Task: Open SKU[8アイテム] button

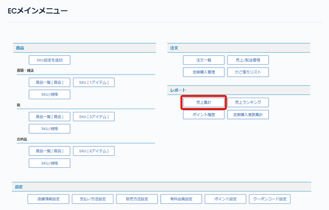Action: click(x=94, y=151)
